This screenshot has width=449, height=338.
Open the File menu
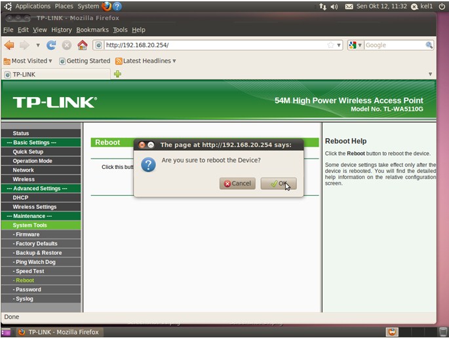[8, 29]
